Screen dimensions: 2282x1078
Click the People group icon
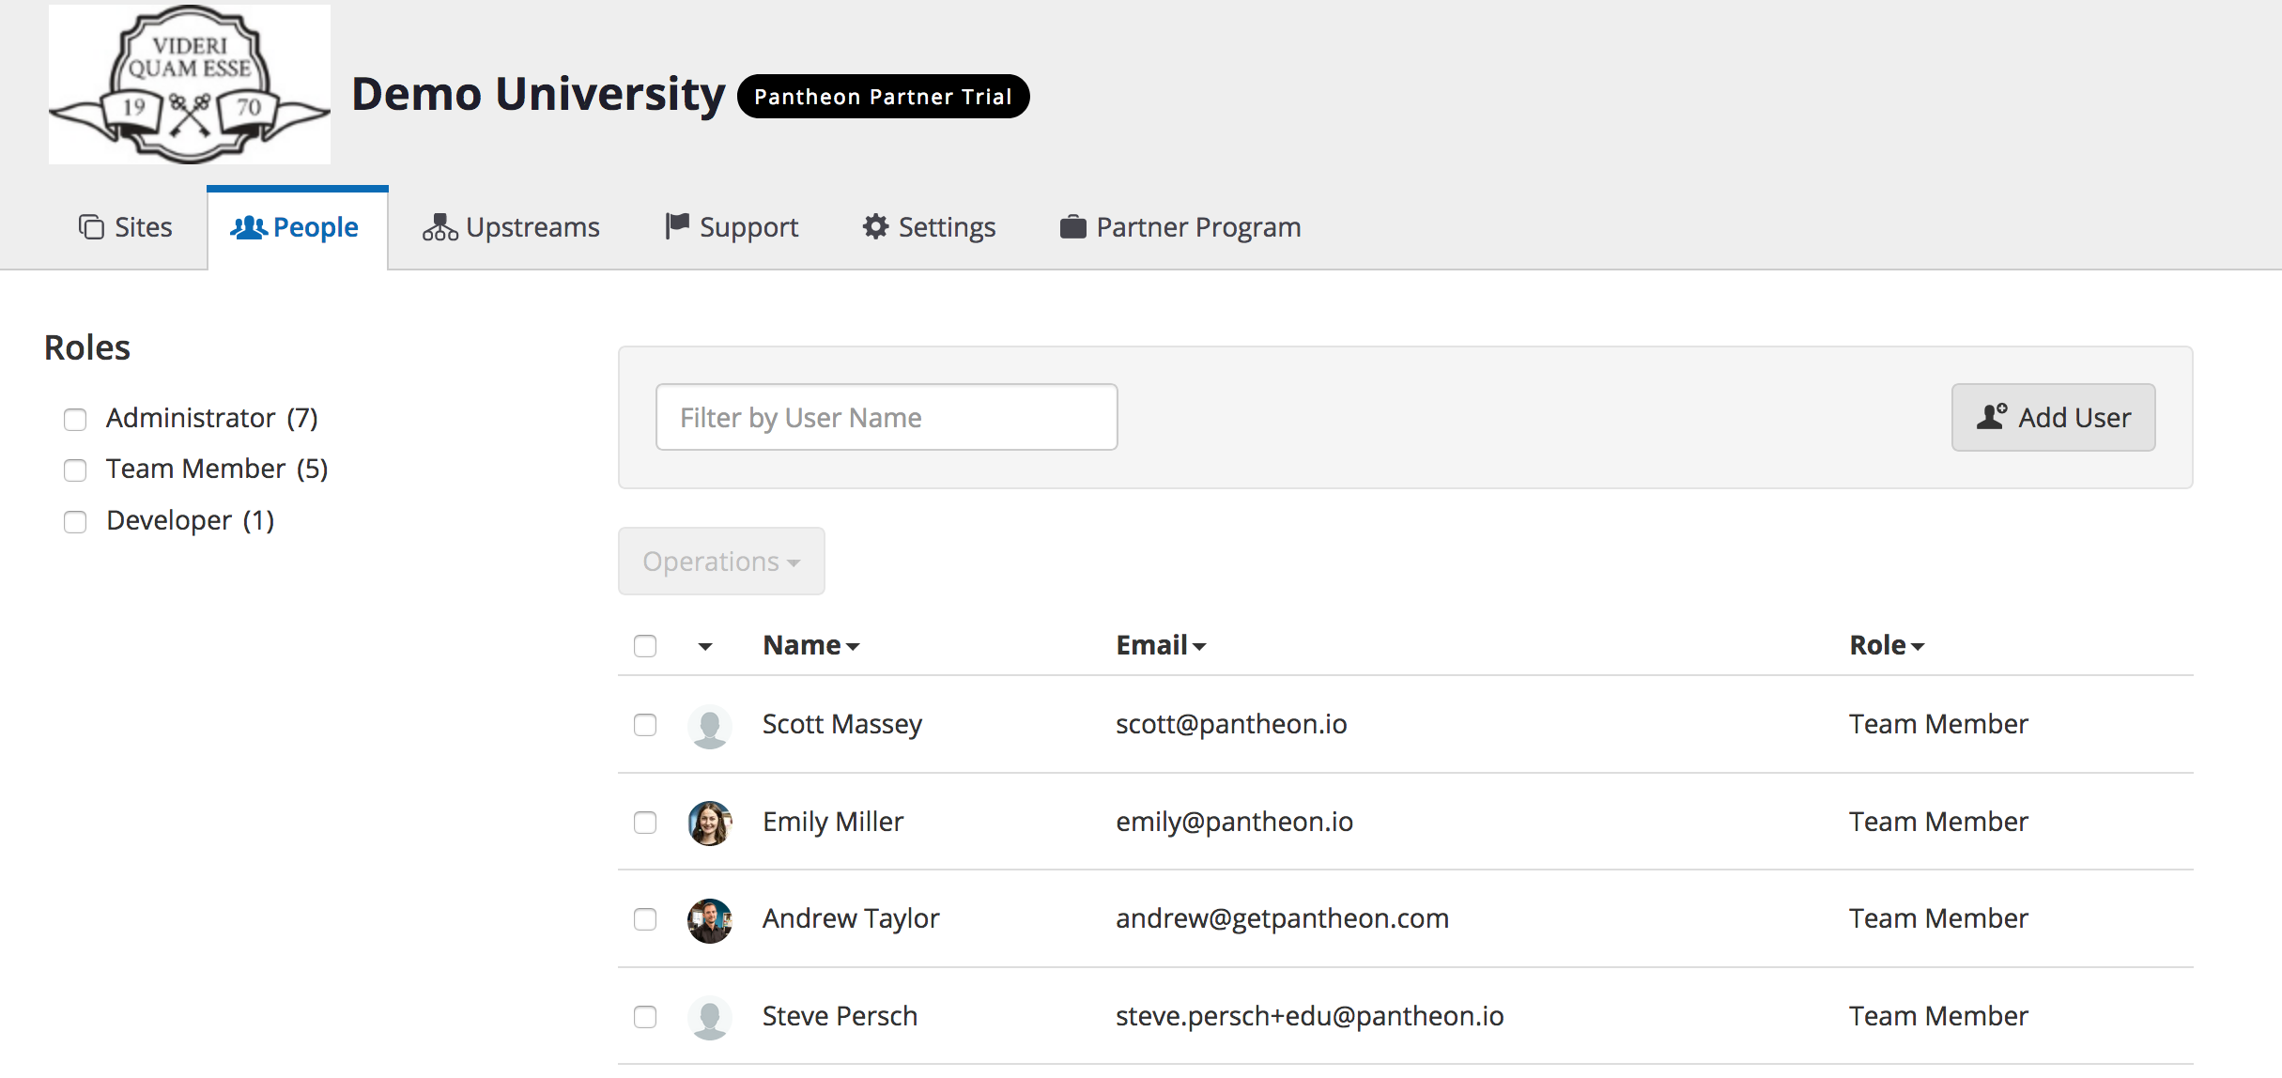(x=249, y=227)
